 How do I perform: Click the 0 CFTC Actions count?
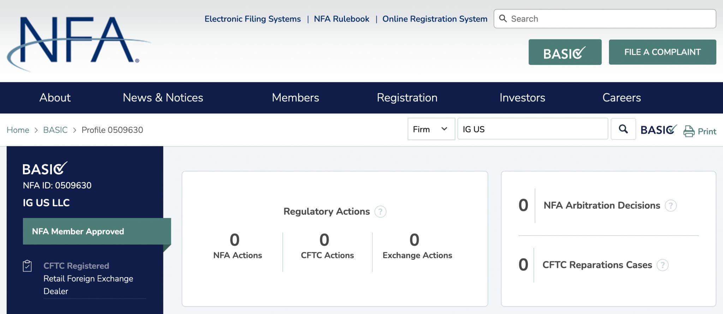[324, 240]
